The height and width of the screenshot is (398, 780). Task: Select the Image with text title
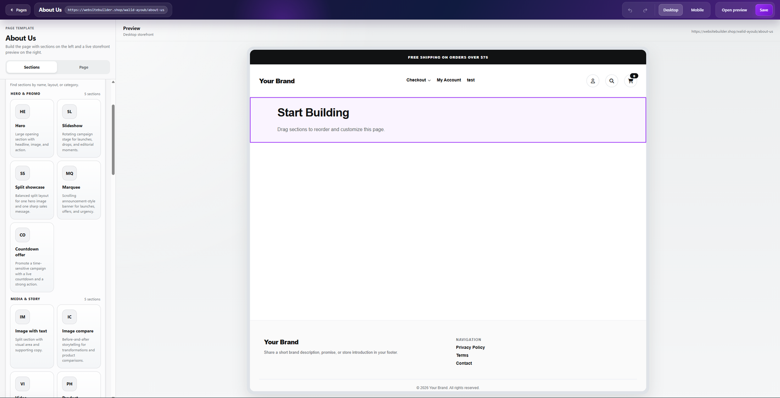[x=31, y=331]
